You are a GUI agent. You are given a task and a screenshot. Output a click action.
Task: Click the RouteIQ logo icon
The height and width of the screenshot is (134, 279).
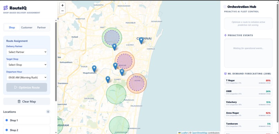6,8
